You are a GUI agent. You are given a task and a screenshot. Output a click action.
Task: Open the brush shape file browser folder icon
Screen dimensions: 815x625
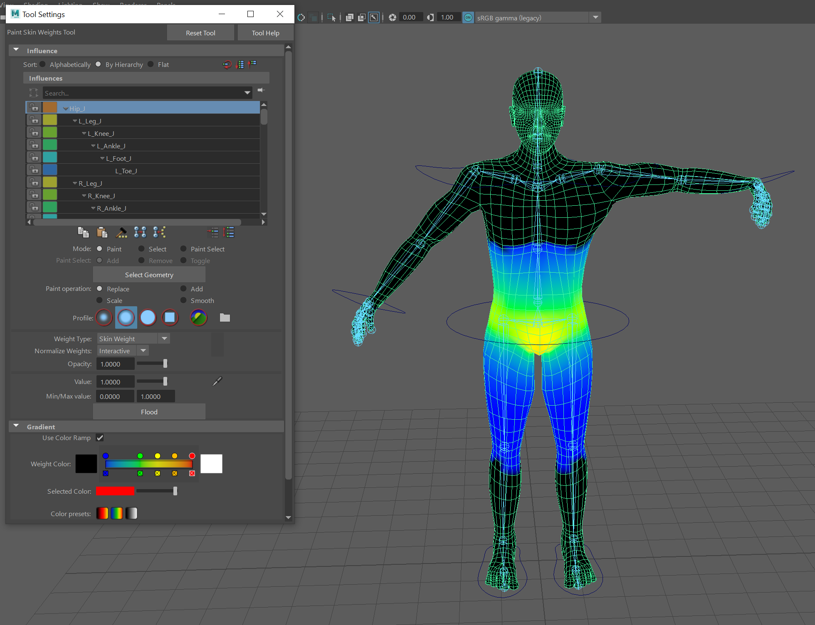[x=225, y=318]
